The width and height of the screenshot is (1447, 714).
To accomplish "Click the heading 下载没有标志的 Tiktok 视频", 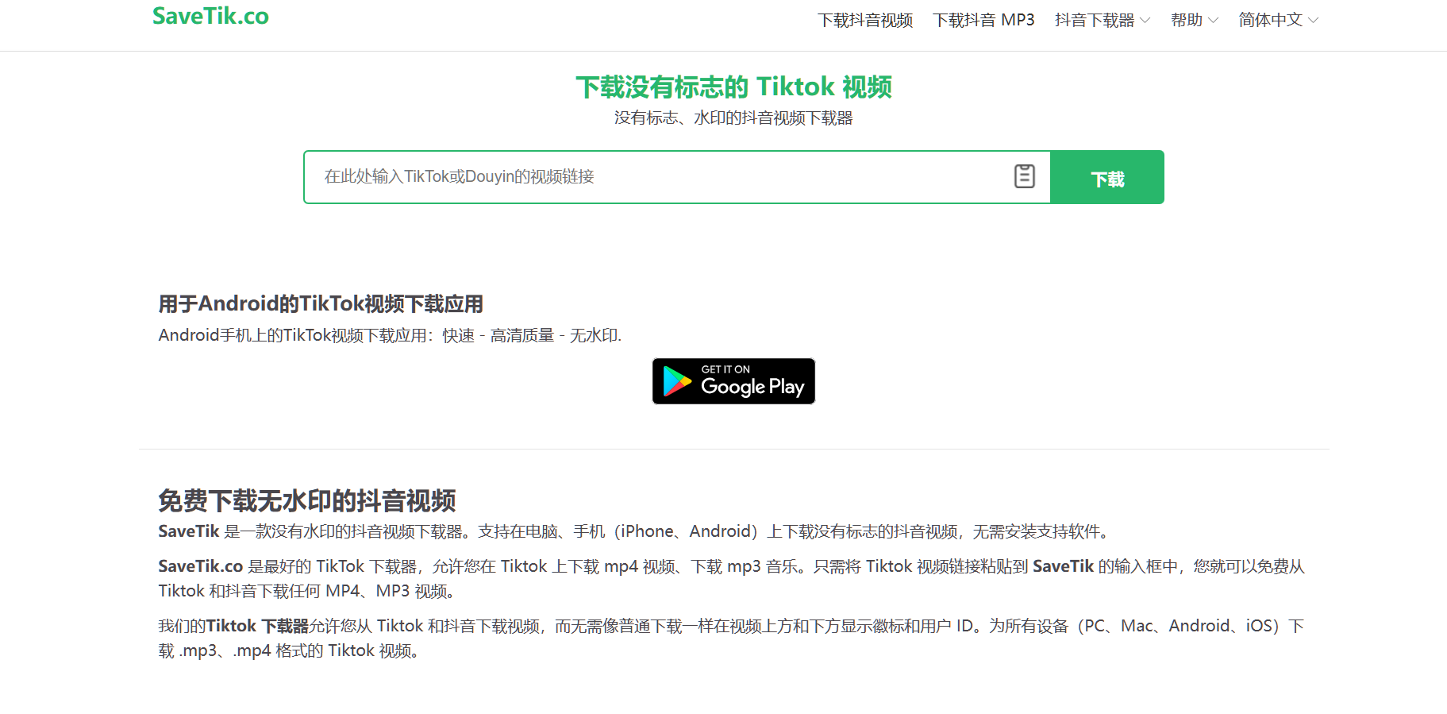I will click(x=733, y=87).
